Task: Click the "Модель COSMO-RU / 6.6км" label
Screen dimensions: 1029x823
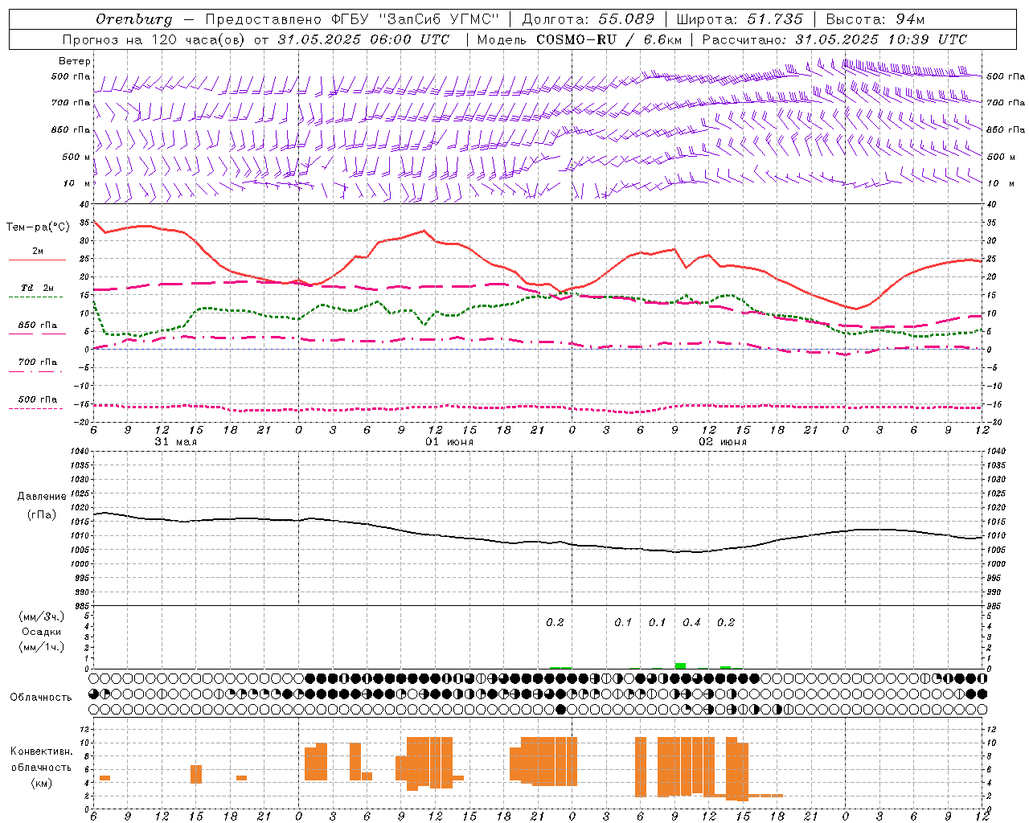Action: pos(580,39)
